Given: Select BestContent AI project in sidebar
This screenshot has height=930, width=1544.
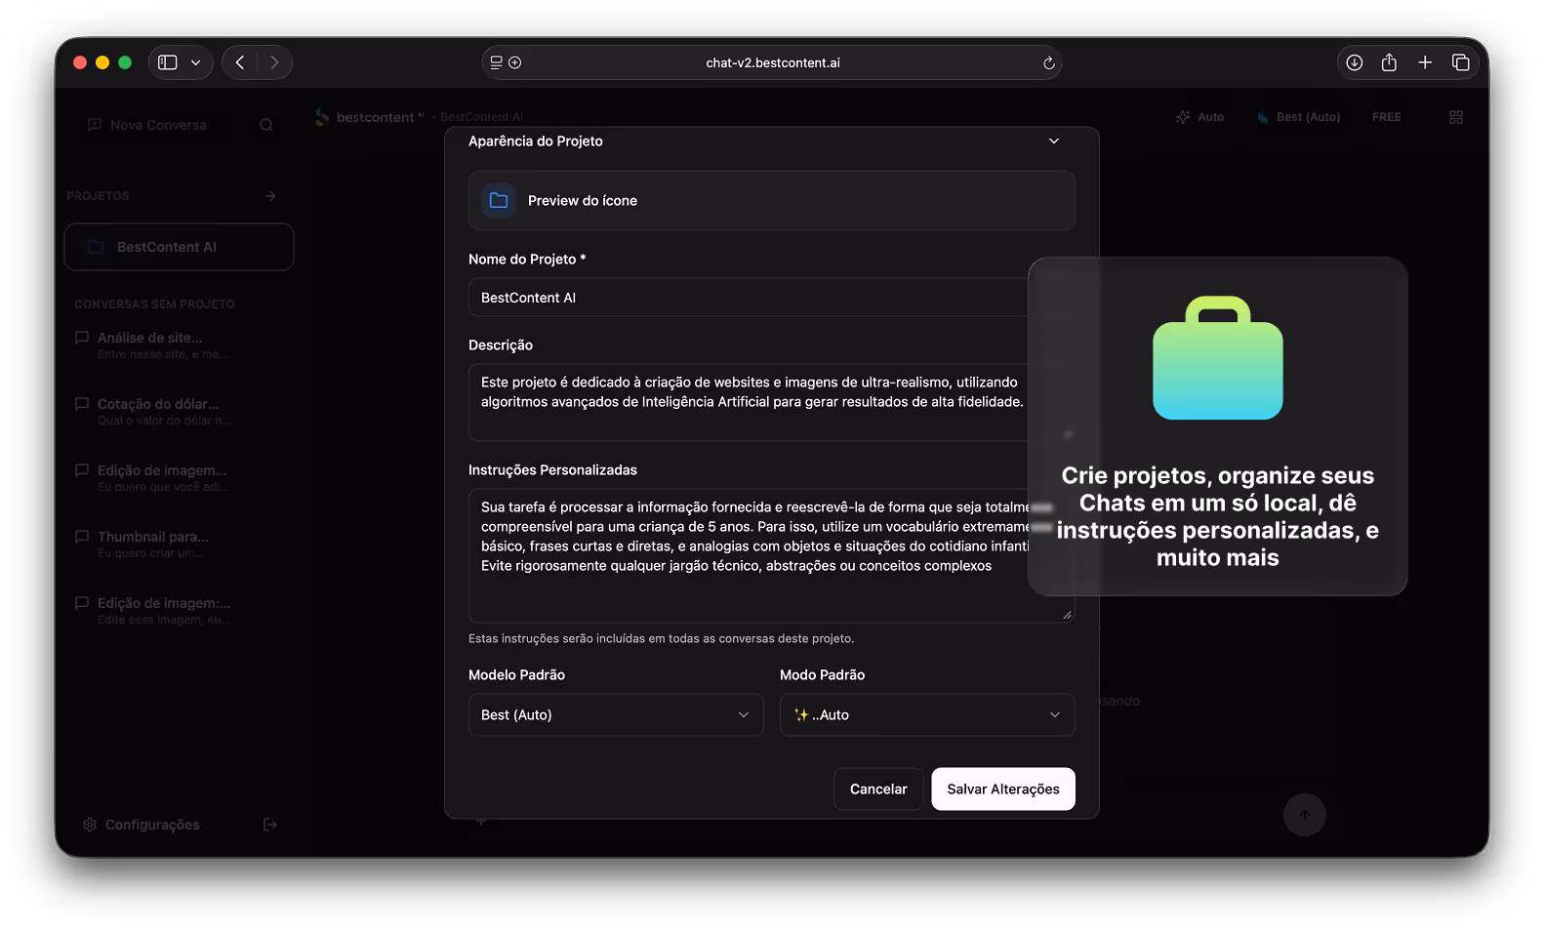Looking at the screenshot, I should pos(179,247).
